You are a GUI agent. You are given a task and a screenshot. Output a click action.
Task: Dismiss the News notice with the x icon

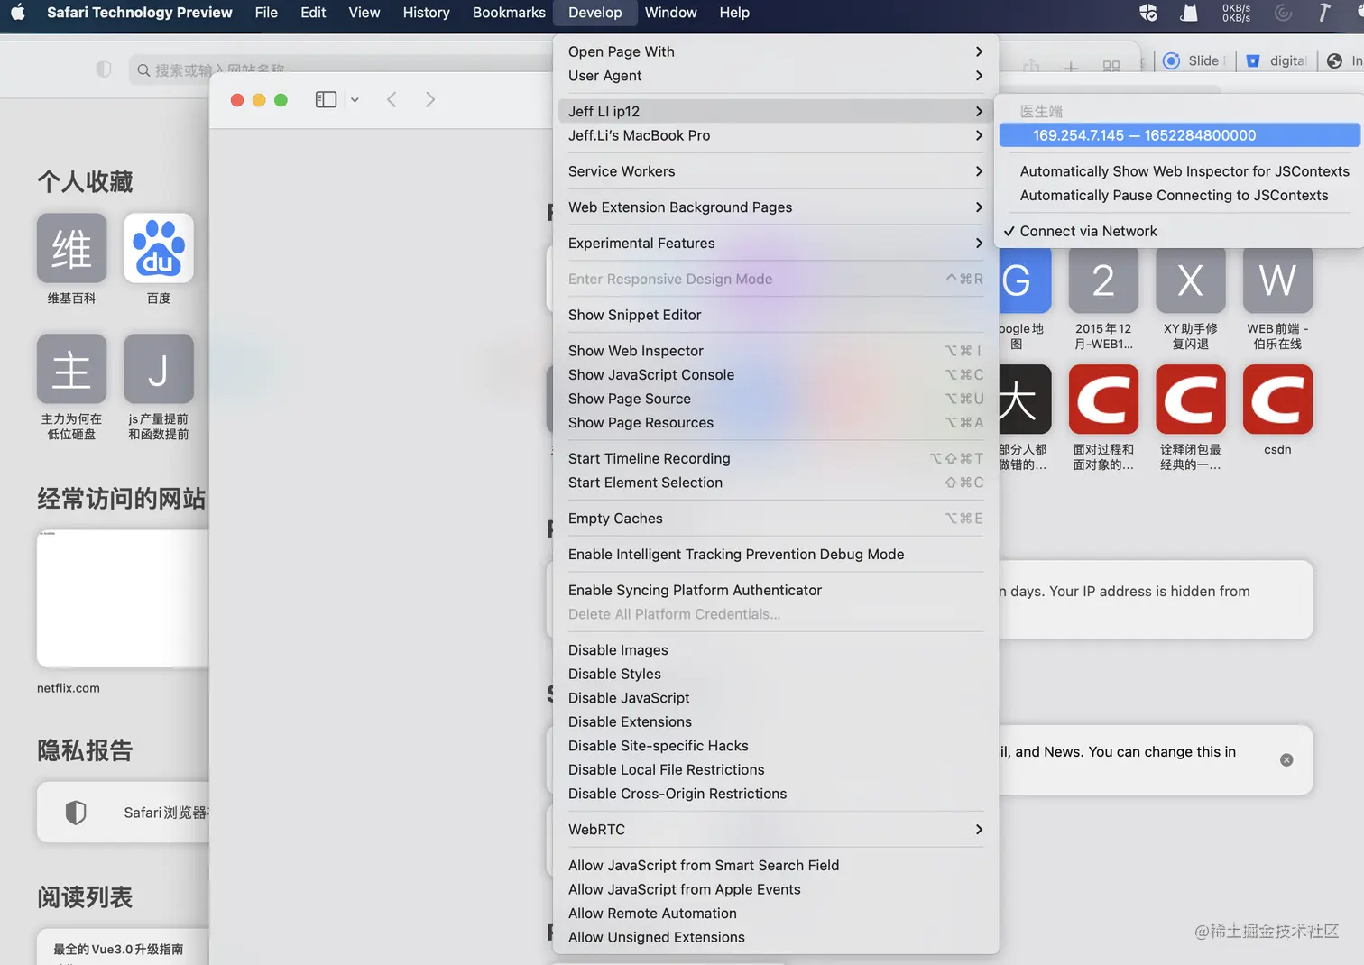tap(1286, 760)
